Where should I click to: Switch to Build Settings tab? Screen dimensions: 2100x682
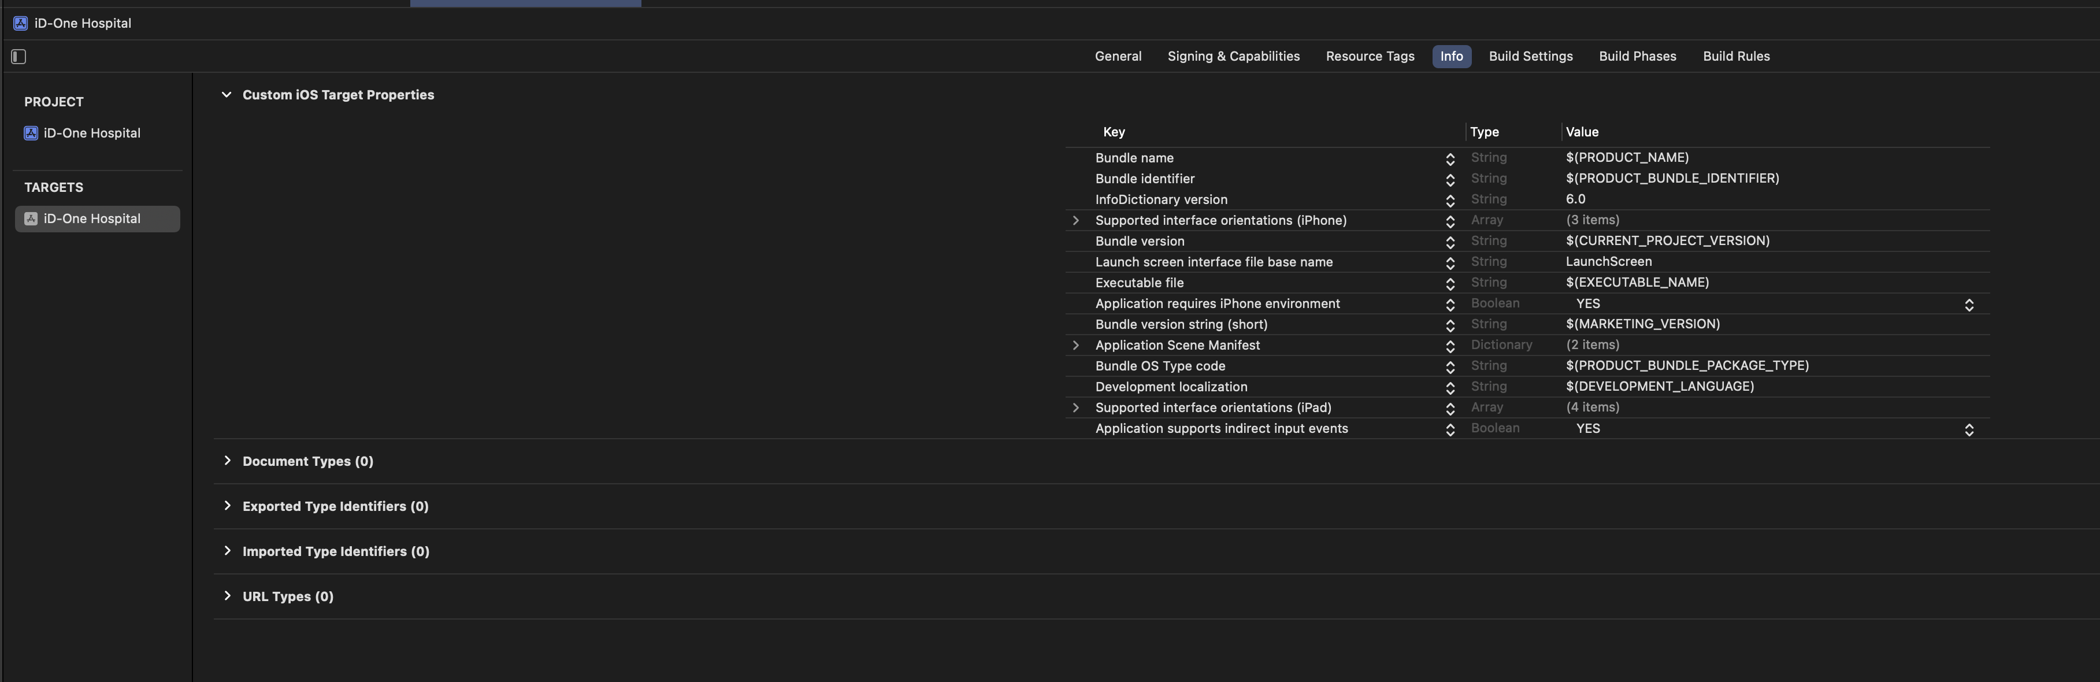point(1530,56)
